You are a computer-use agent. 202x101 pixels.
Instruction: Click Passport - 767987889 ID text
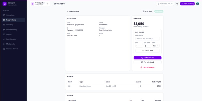tap(75, 30)
